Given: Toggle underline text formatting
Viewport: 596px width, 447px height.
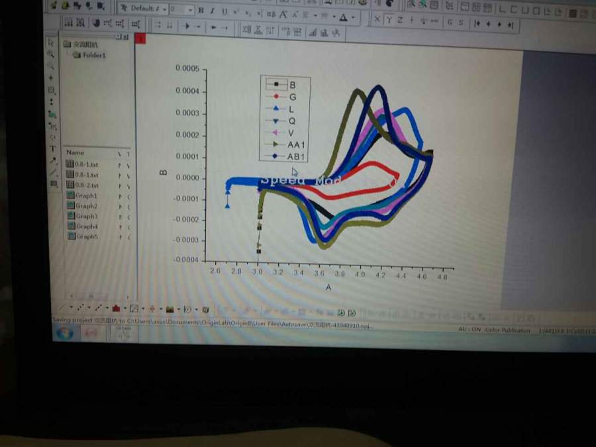Looking at the screenshot, I should click(224, 12).
